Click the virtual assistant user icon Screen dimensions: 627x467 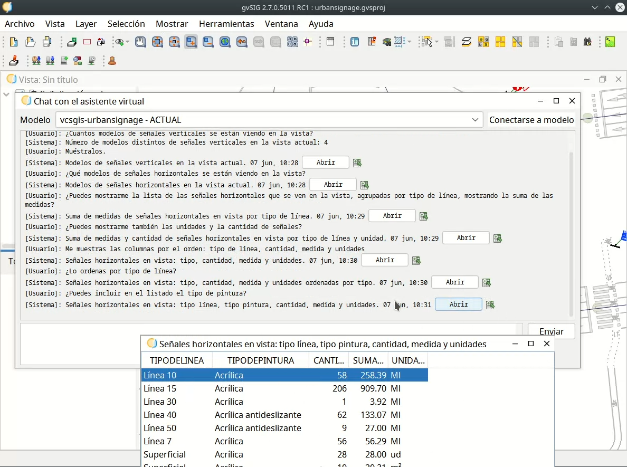[x=112, y=61]
